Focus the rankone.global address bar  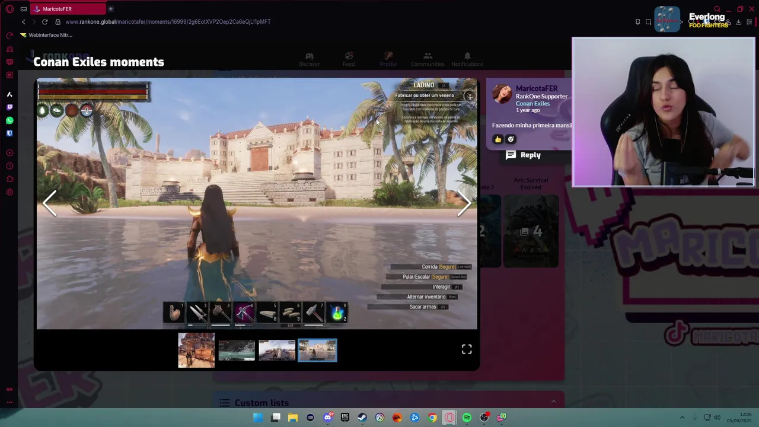coord(168,21)
